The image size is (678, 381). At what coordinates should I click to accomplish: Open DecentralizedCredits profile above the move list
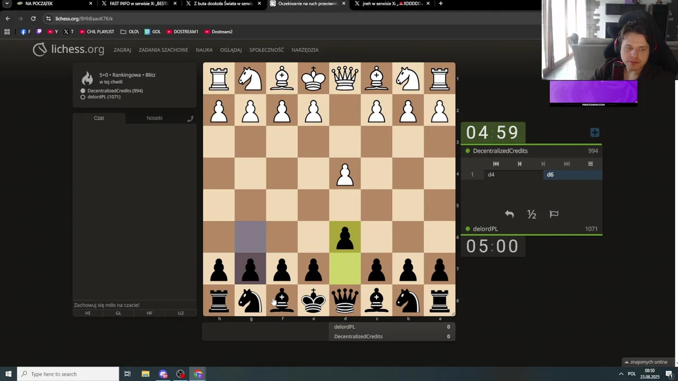click(500, 151)
